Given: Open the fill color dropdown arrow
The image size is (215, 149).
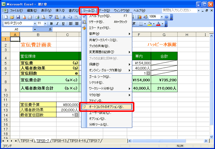Looking at the screenshot, I should 154,24.
